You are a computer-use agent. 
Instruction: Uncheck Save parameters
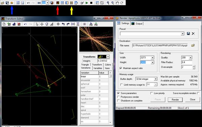(118, 93)
